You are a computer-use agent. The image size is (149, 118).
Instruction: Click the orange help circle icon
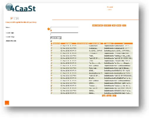pyautogui.click(x=48, y=29)
